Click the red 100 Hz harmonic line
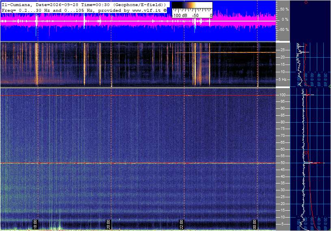Viewport: 331px width, 231px height. [x=138, y=95]
